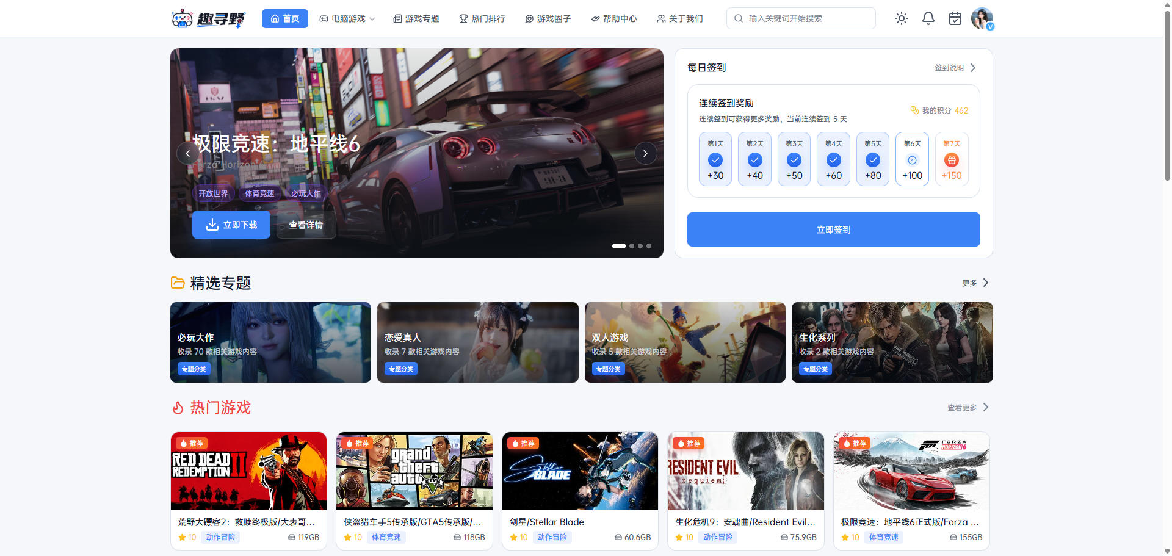This screenshot has width=1172, height=556.
Task: Expand the 电脑游戏 dropdown menu
Action: coord(347,18)
